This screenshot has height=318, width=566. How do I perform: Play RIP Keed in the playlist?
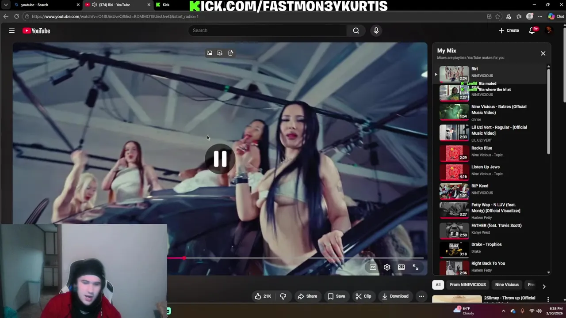pyautogui.click(x=490, y=191)
